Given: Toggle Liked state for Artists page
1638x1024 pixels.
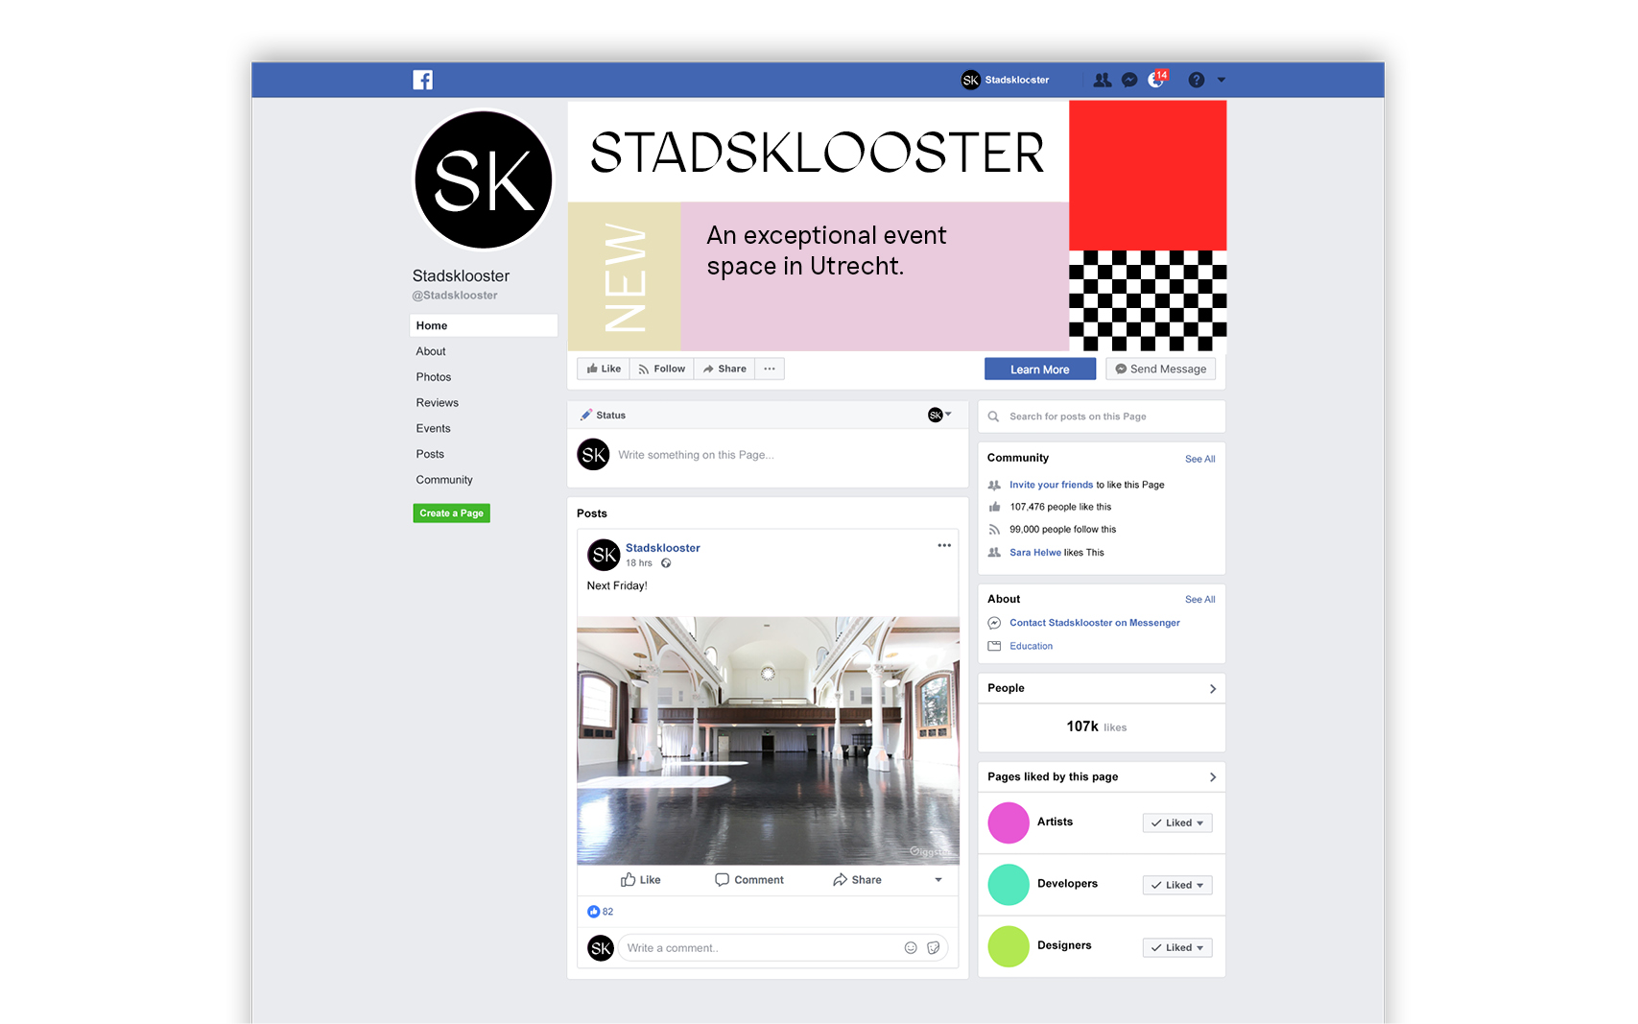Looking at the screenshot, I should click(x=1177, y=822).
